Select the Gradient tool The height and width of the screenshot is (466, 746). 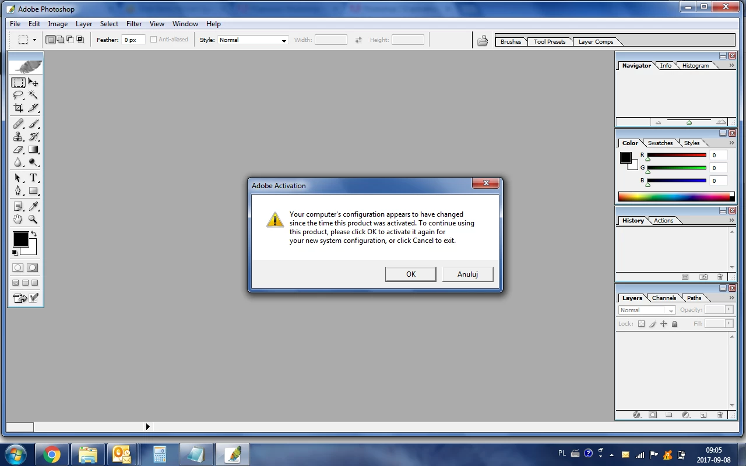[x=33, y=150]
